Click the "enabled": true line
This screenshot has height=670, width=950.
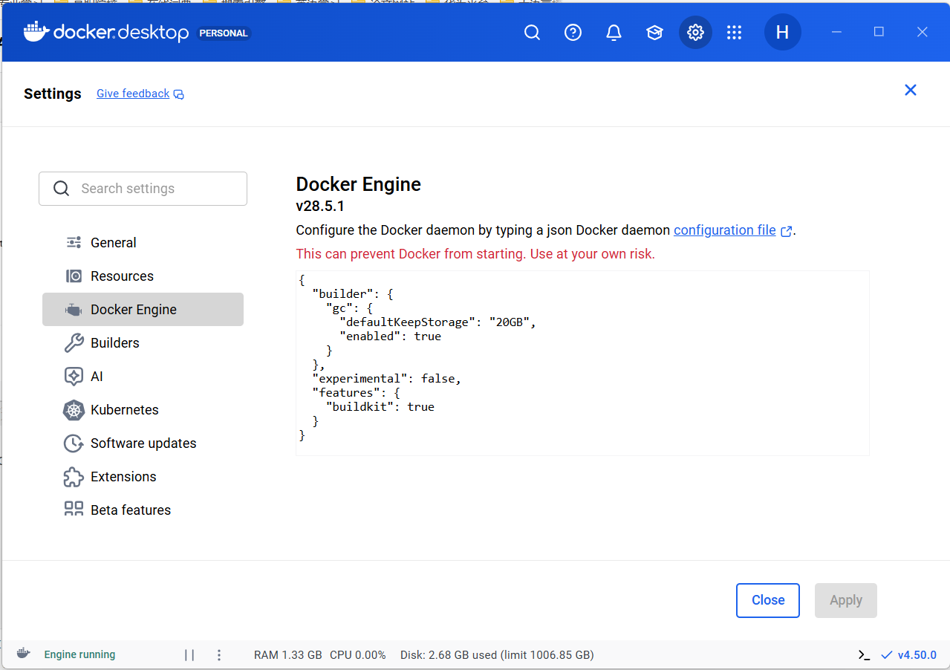point(390,336)
